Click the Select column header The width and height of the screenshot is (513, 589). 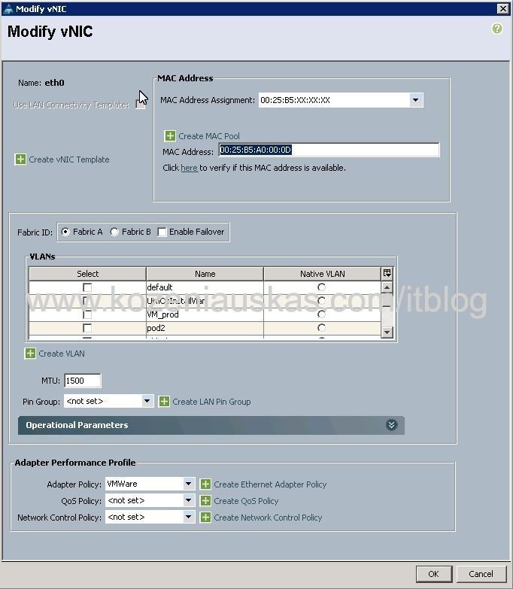coord(87,274)
